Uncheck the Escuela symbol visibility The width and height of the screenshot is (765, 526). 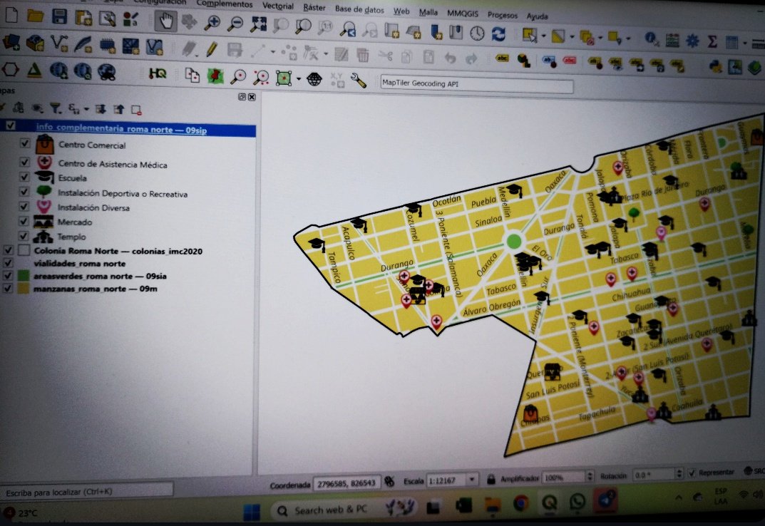[26, 177]
